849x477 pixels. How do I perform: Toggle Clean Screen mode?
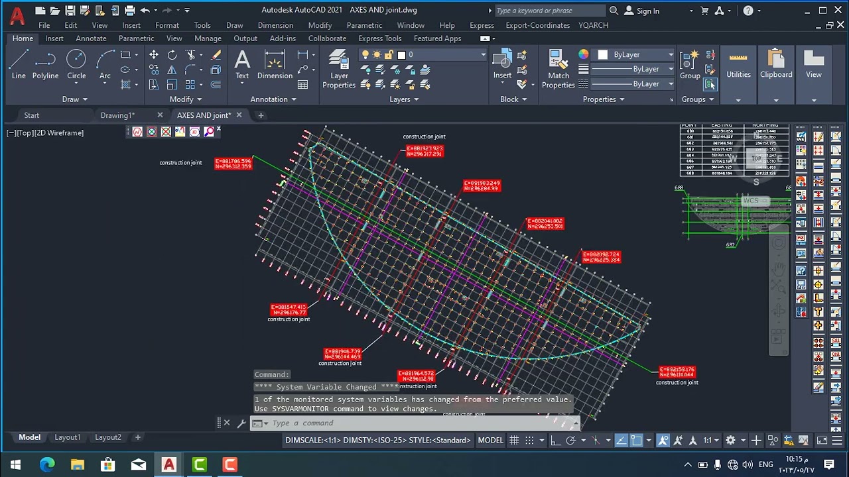click(x=822, y=441)
